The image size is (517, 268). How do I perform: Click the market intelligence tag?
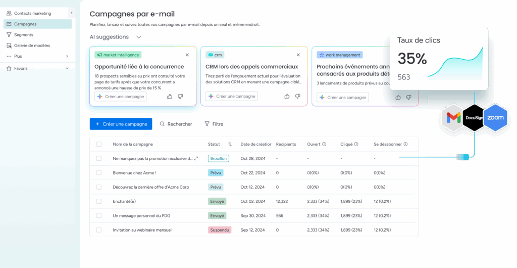tap(118, 55)
